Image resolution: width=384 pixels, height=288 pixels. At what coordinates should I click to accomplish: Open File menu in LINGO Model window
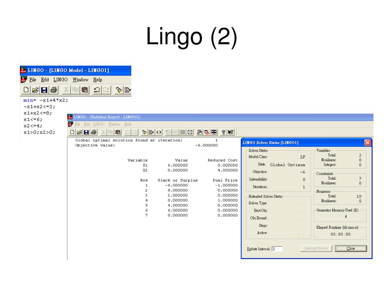tap(33, 79)
